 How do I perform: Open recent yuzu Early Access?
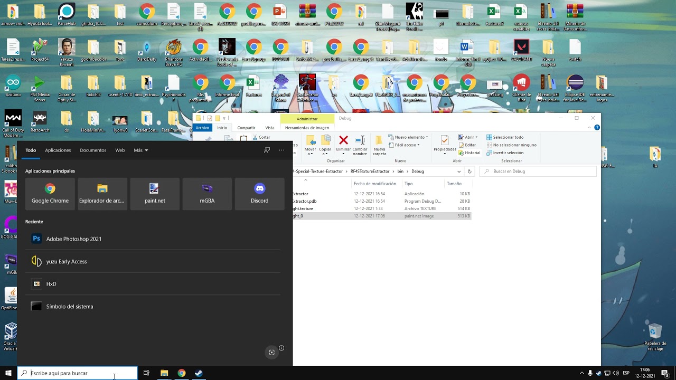click(x=153, y=261)
